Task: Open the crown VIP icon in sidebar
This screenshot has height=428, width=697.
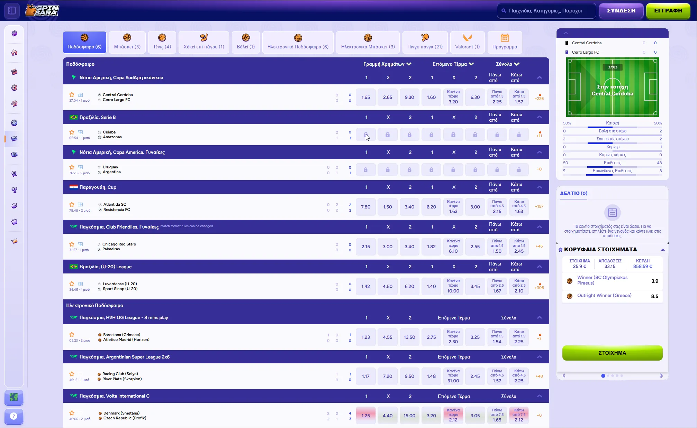Action: (x=14, y=241)
